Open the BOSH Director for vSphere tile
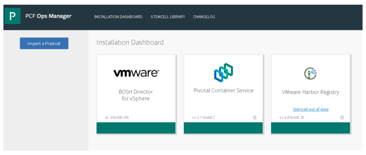The height and width of the screenshot is (155, 366). pos(136,95)
